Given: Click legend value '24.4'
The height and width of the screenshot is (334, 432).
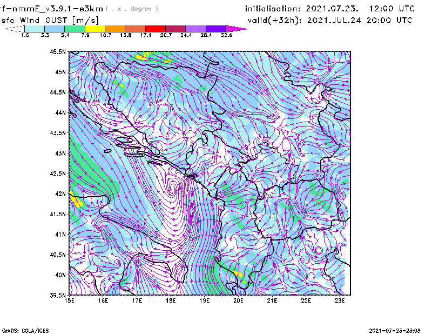Looking at the screenshot, I should tap(186, 35).
